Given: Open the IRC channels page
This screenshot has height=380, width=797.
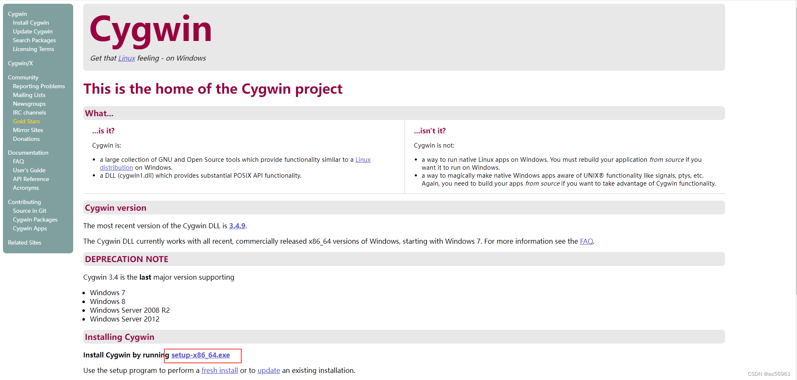Looking at the screenshot, I should (x=29, y=112).
